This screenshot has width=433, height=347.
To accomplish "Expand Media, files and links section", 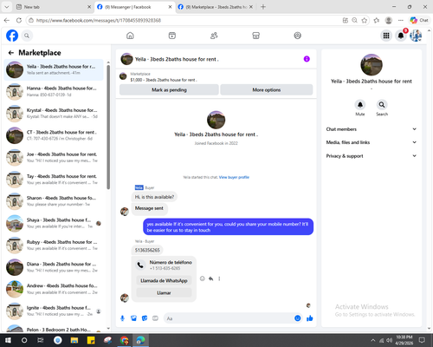I will pyautogui.click(x=372, y=142).
